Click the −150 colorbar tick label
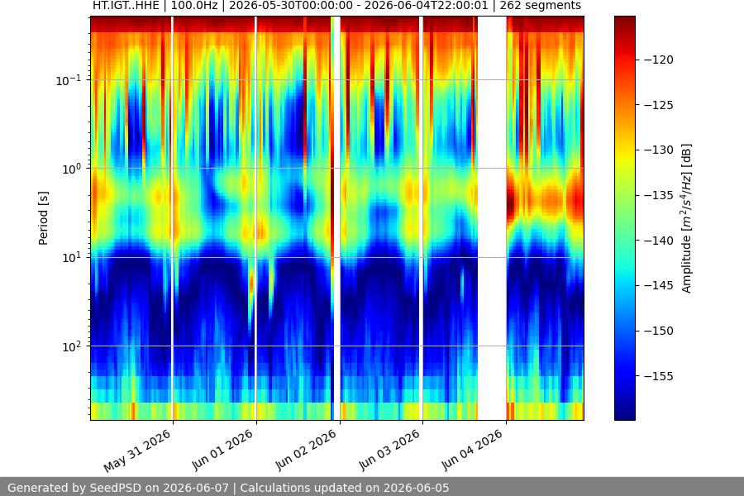 [658, 331]
